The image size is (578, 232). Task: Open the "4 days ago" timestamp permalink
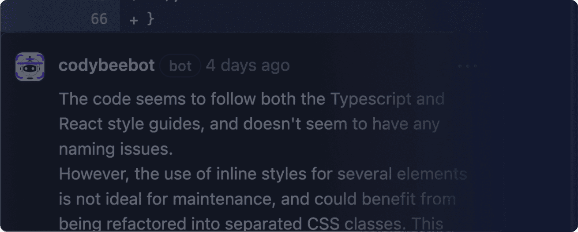[248, 66]
